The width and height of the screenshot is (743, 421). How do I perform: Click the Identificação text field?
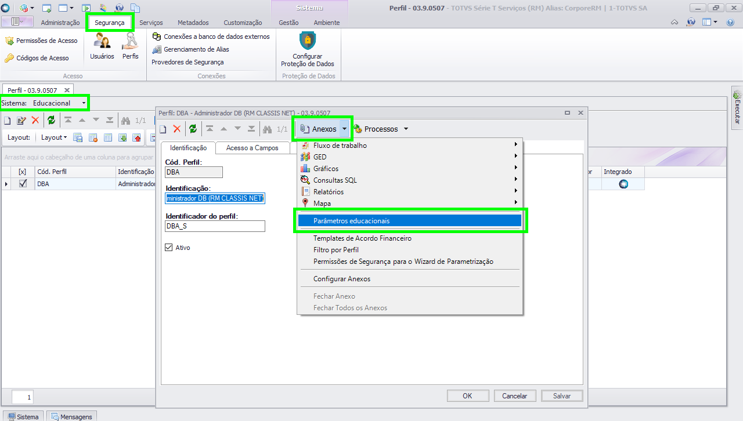point(215,198)
